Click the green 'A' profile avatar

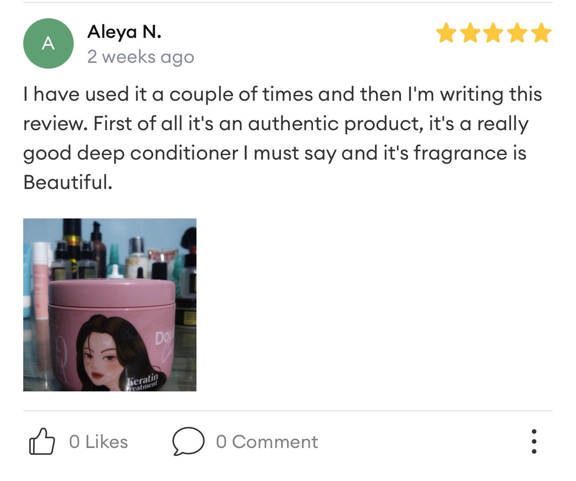[x=48, y=43]
